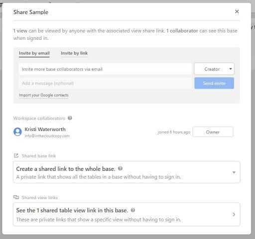Open the Workspace collaborators help icon

click(x=70, y=118)
